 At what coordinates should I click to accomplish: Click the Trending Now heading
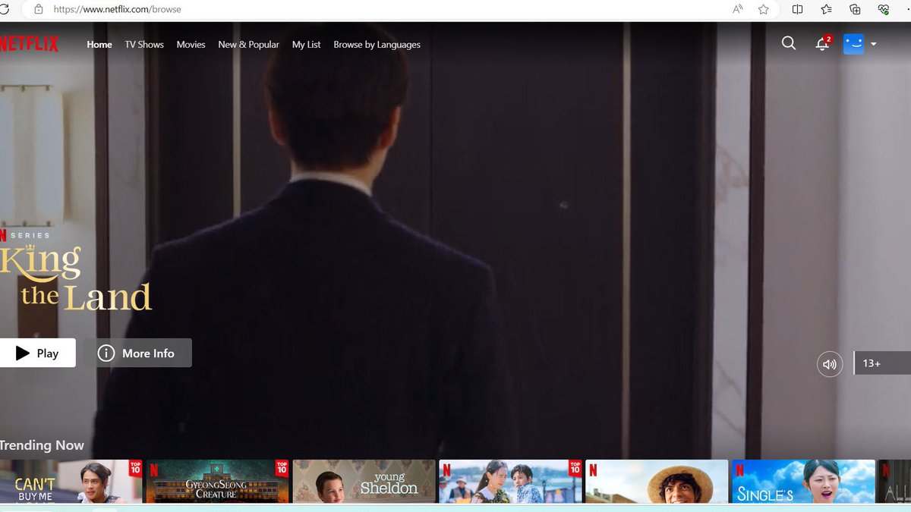(x=42, y=445)
